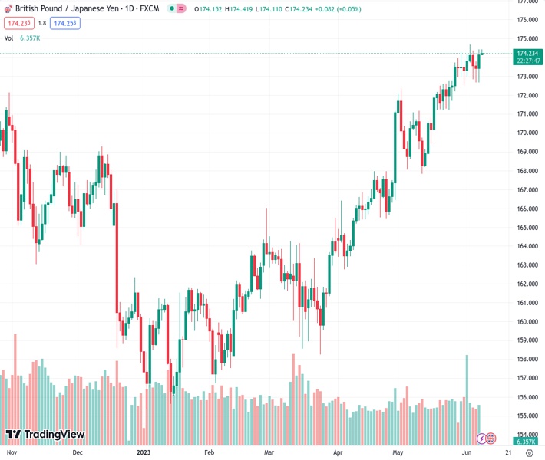Open the chart settings gear icon

530,453
